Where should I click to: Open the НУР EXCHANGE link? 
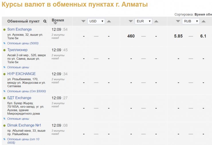(21, 74)
